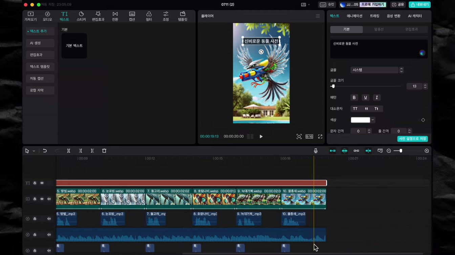
Task: Delete selected clip with trash icon
Action: click(x=104, y=151)
